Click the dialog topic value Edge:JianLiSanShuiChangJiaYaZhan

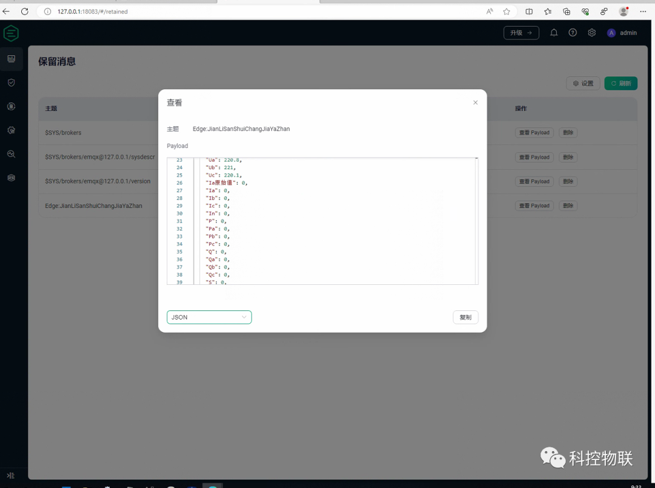pyautogui.click(x=241, y=129)
